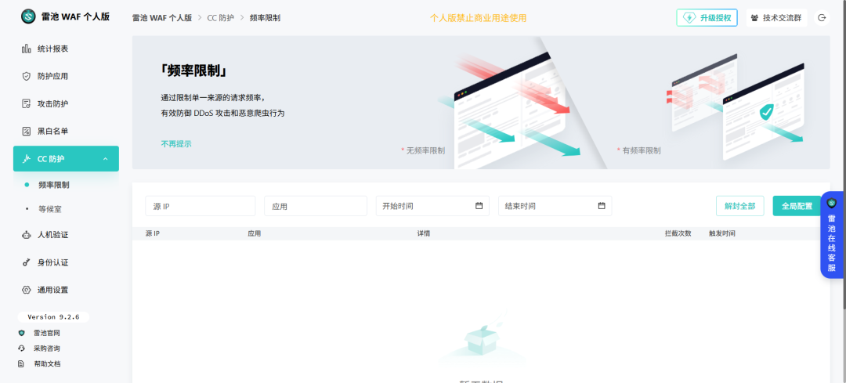Click the 源 IP column header
The image size is (846, 383).
(153, 233)
